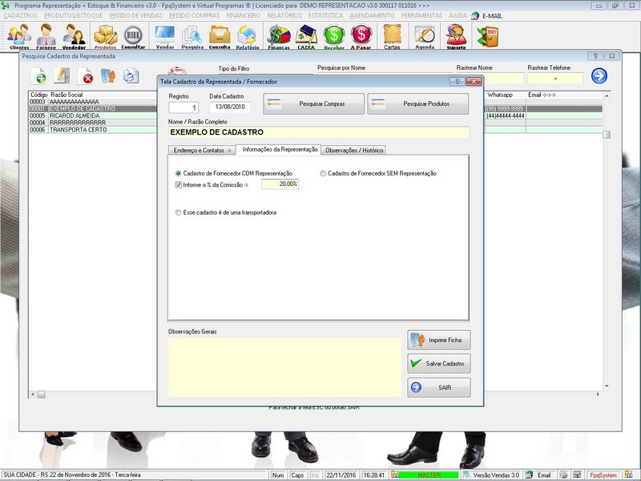Select row RICAROD ALMEIDA in list

point(92,115)
